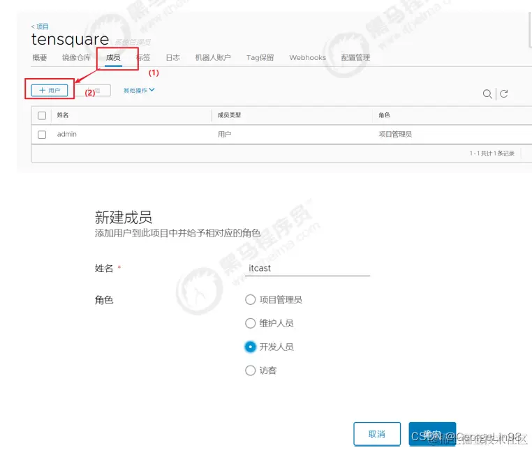532x450 pixels.
Task: Click the 角色 column header
Action: [x=385, y=115]
